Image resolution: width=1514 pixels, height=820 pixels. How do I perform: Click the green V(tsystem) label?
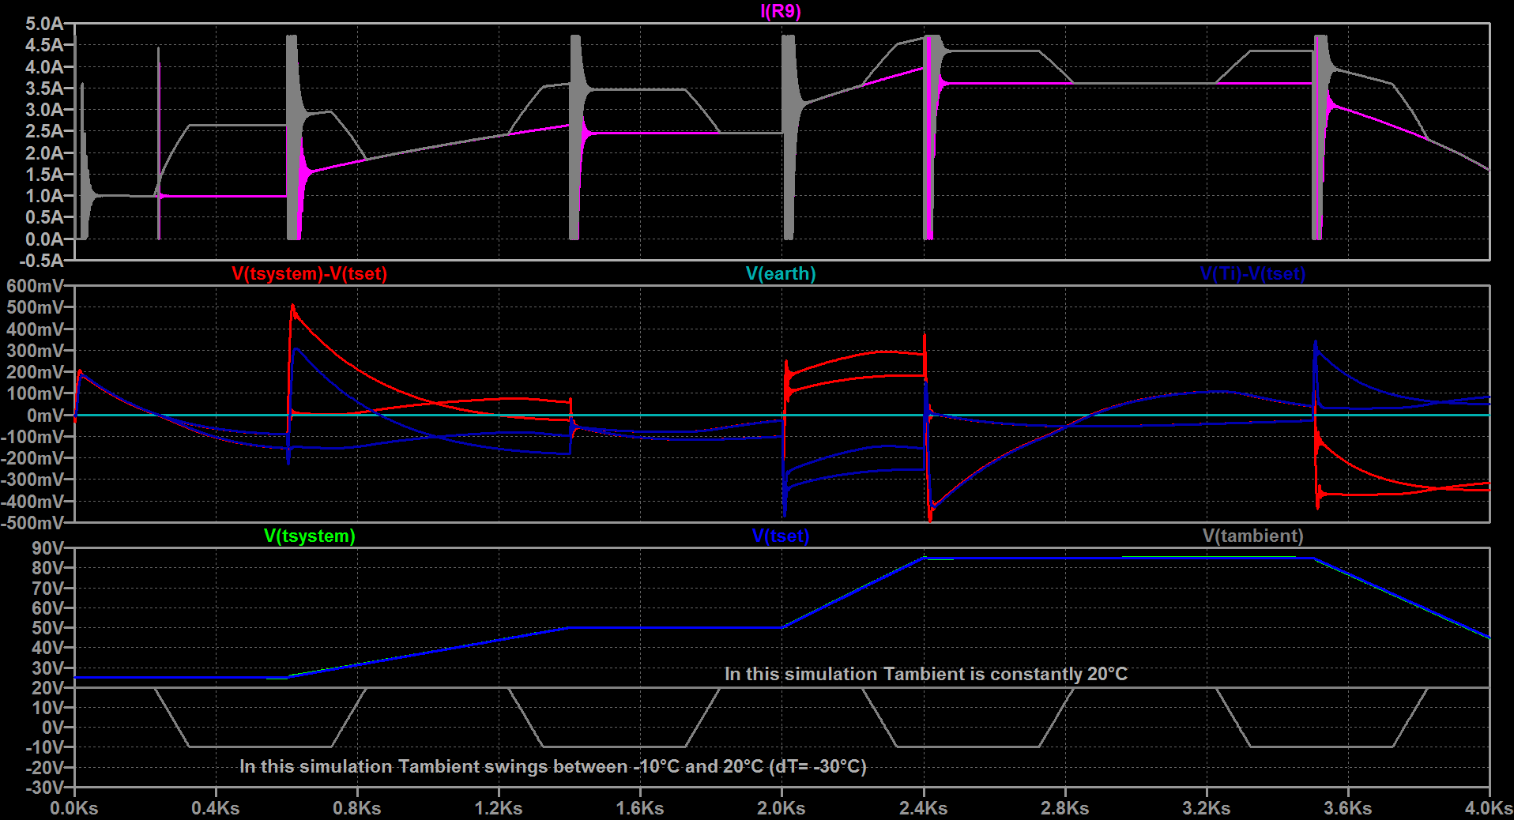(x=310, y=536)
